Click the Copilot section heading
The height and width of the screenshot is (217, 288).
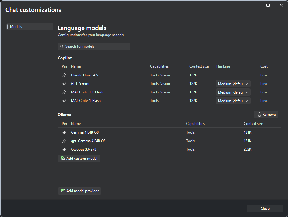[x=65, y=58]
